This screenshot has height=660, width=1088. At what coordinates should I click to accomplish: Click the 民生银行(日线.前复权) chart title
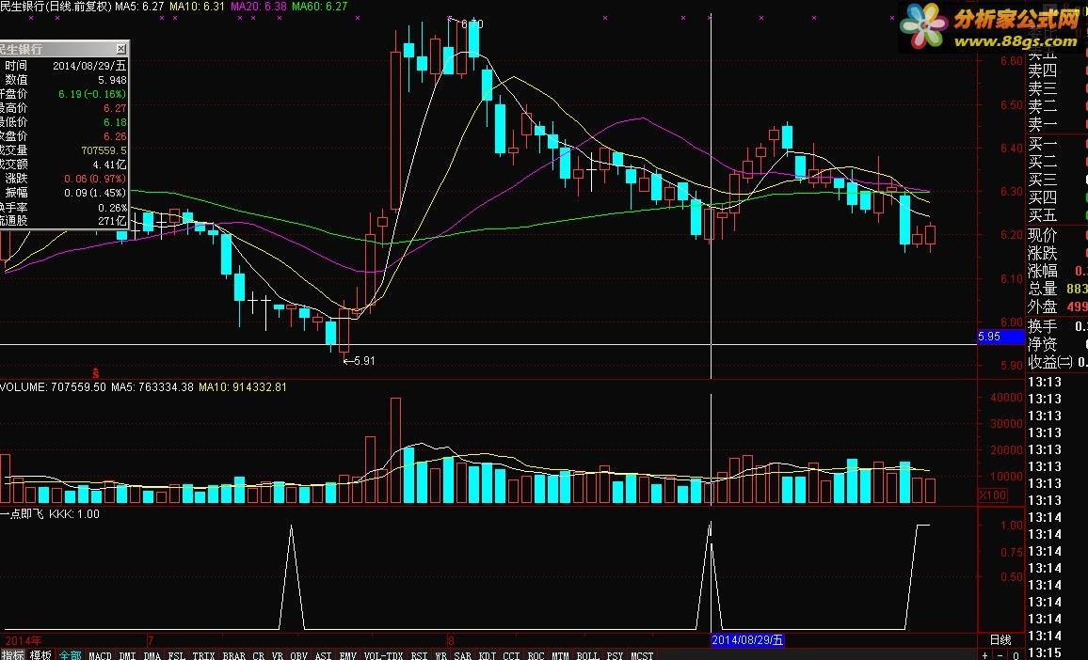pos(56,7)
